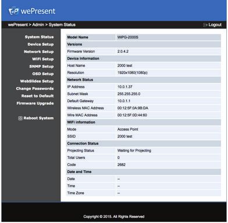Click Connection Status section header
The width and height of the screenshot is (228, 223).
(x=83, y=143)
